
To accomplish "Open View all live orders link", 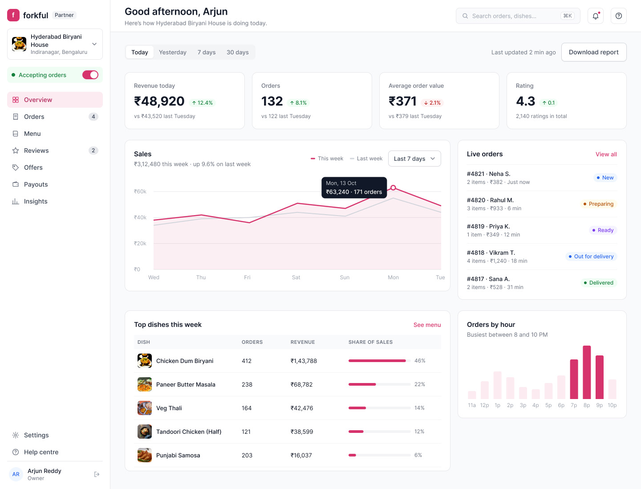I will point(606,154).
